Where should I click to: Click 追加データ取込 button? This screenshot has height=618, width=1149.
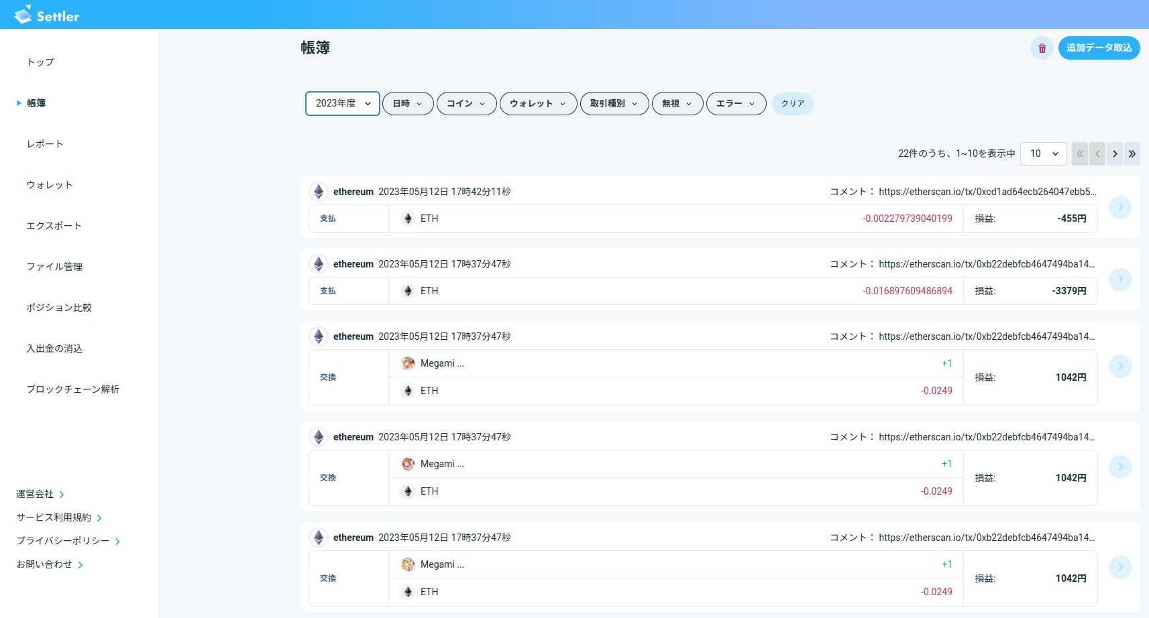pos(1099,48)
